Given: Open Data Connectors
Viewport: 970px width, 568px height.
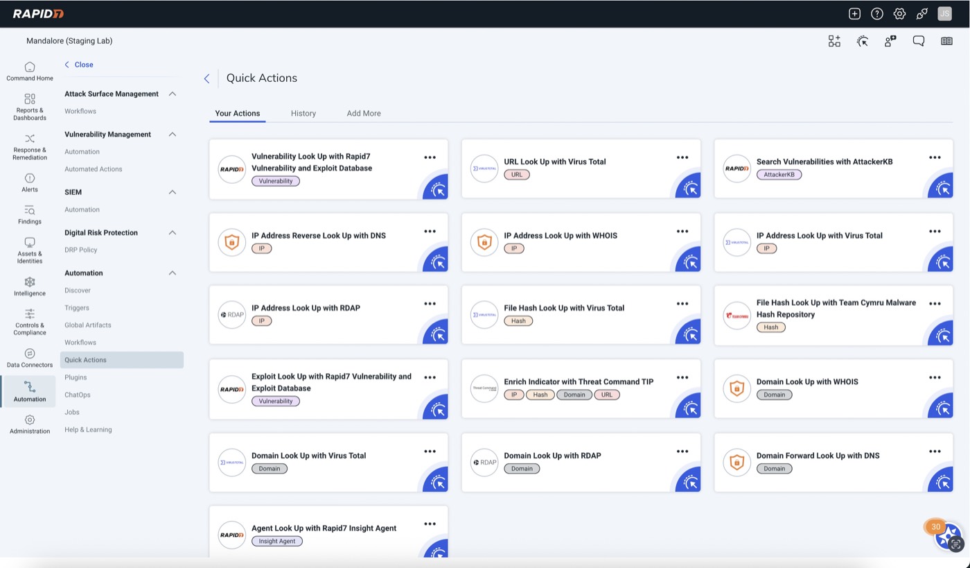Looking at the screenshot, I should coord(30,358).
